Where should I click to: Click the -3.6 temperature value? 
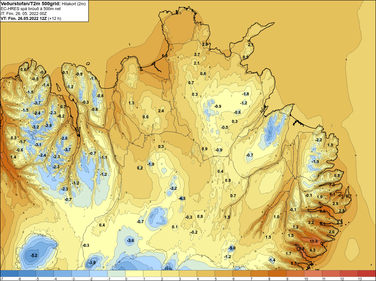130,240
